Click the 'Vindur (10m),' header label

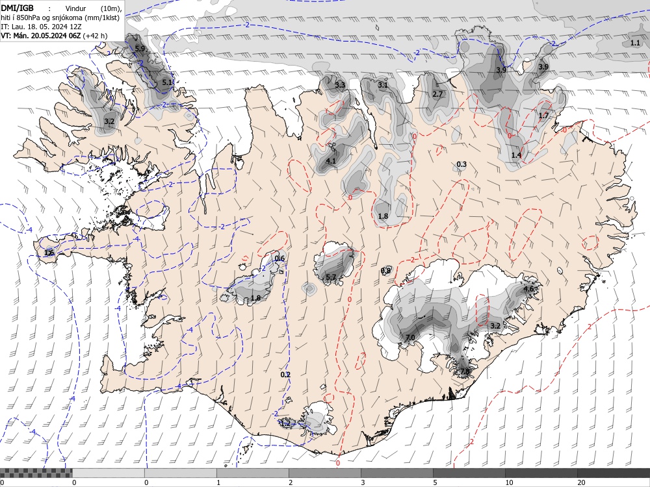(x=92, y=8)
